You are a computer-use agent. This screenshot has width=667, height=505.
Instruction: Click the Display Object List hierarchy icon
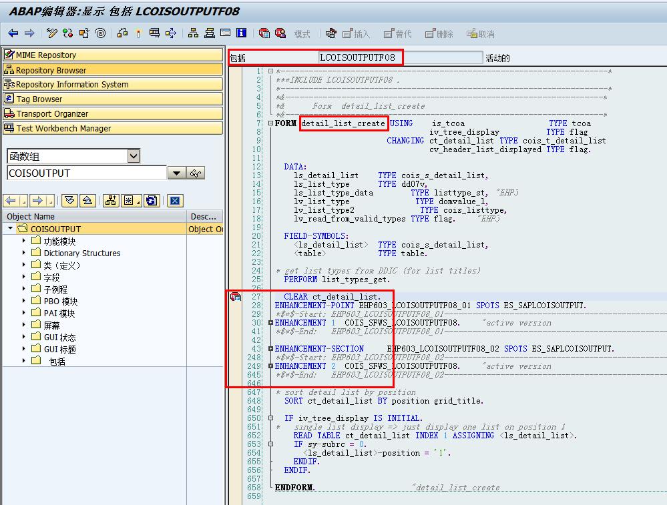pyautogui.click(x=193, y=33)
